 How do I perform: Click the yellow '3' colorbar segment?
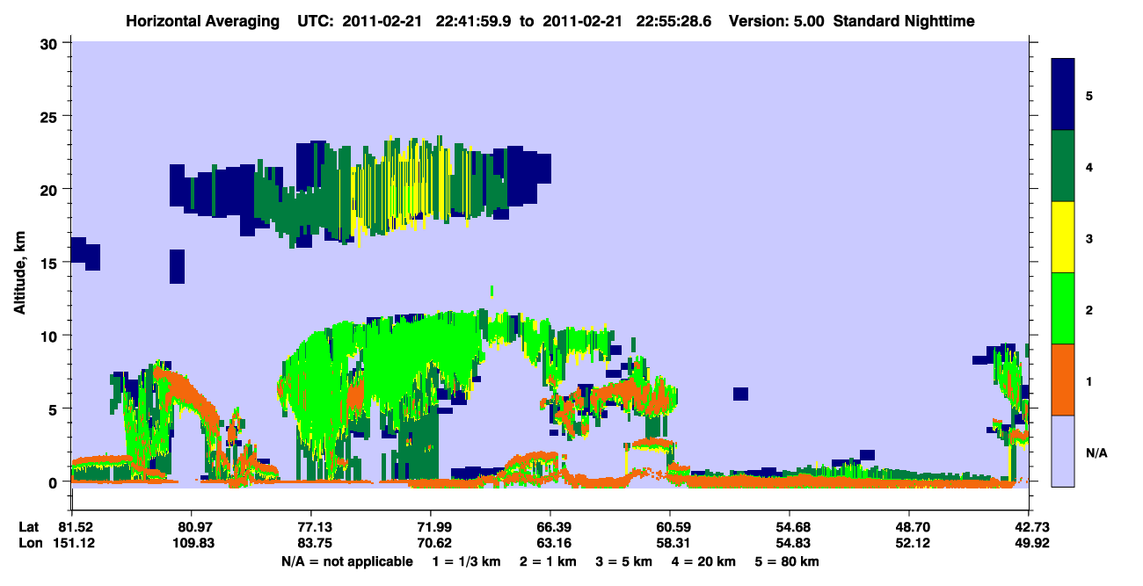1063,237
